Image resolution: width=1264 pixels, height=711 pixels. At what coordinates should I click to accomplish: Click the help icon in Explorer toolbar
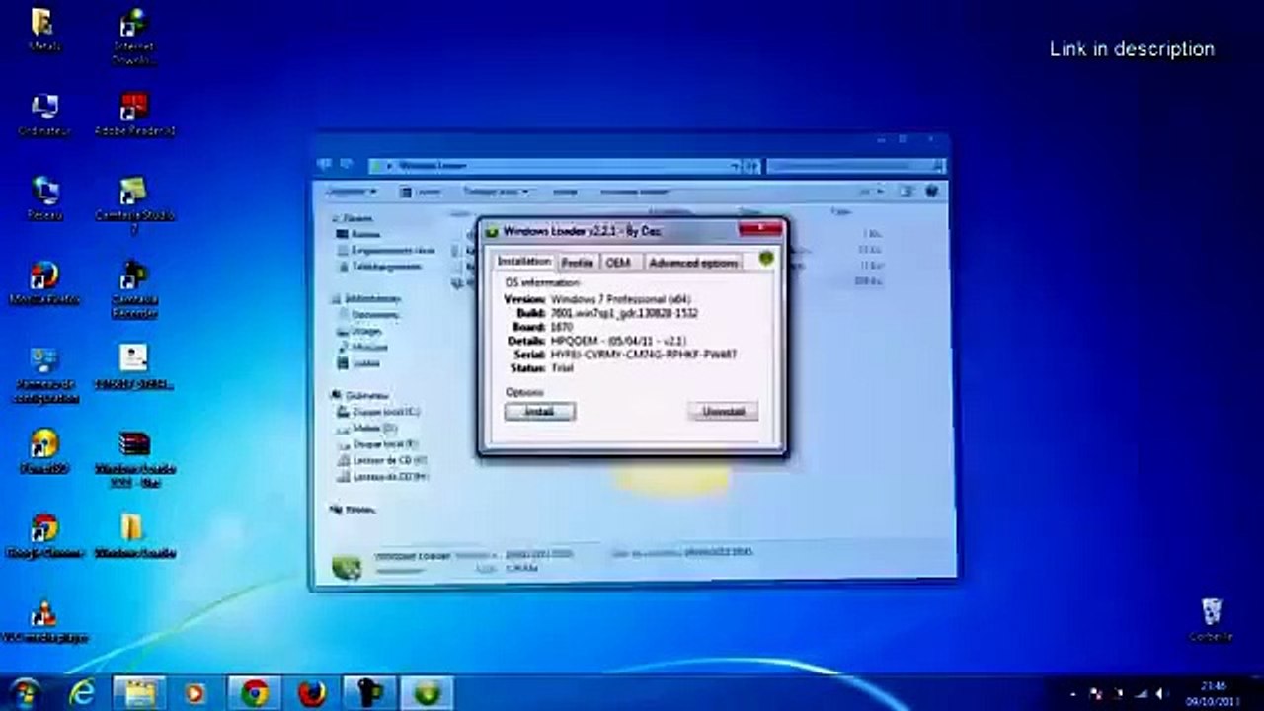point(930,191)
